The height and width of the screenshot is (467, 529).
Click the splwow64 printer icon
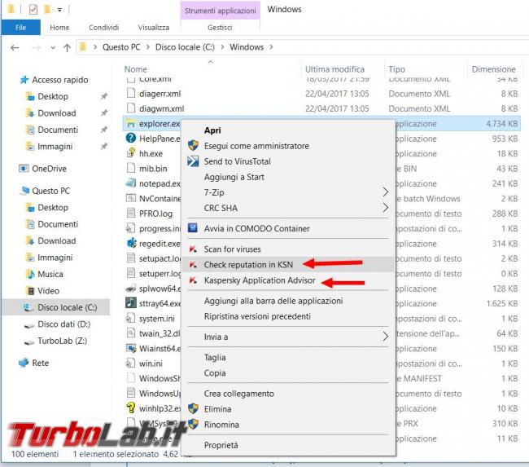pos(131,289)
